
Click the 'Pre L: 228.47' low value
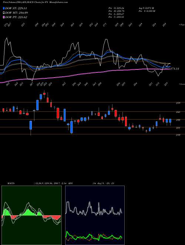(116, 14)
